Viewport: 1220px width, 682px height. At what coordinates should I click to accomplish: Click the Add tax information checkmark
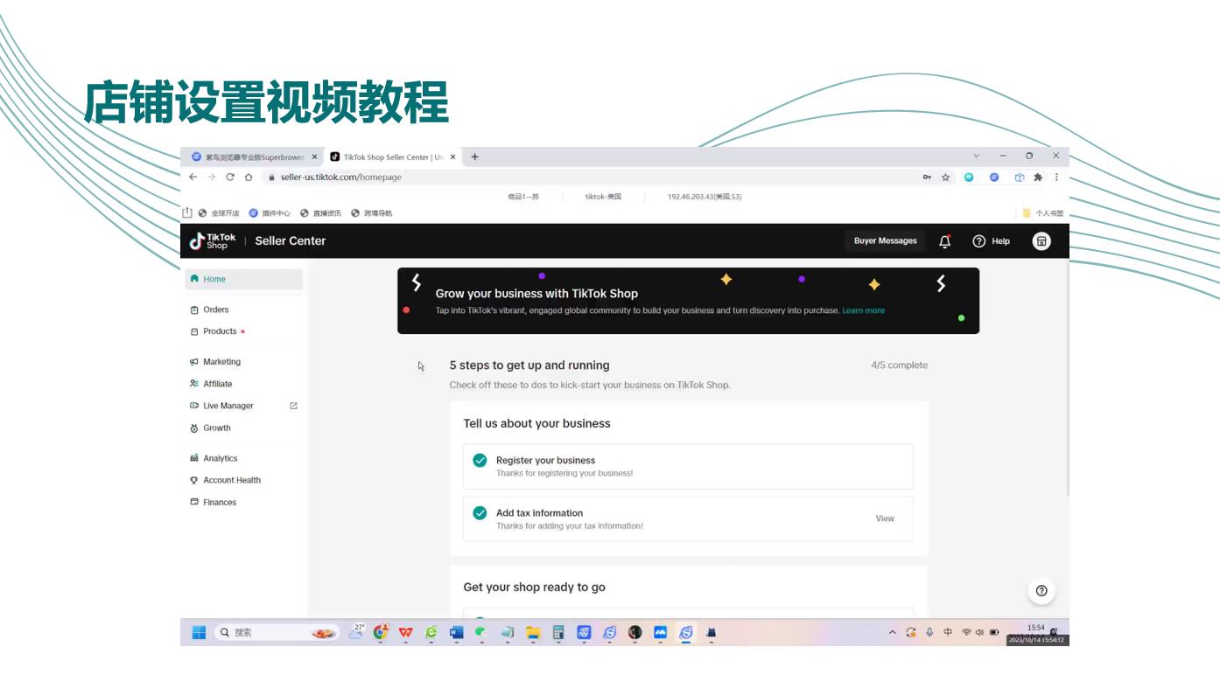tap(480, 513)
